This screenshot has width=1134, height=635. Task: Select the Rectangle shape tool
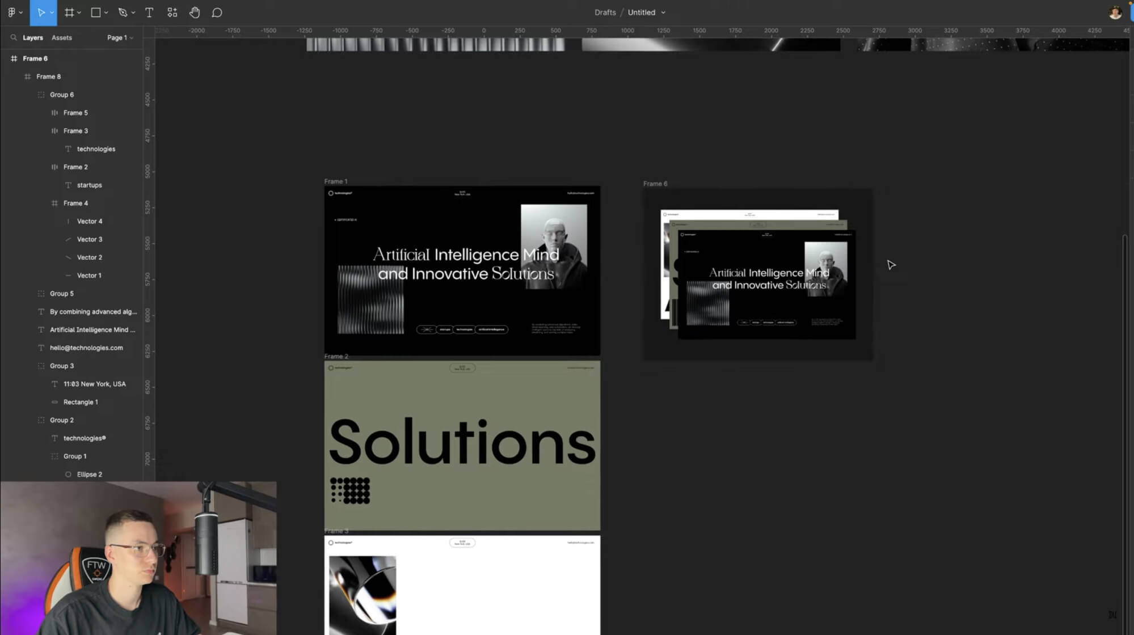(96, 12)
